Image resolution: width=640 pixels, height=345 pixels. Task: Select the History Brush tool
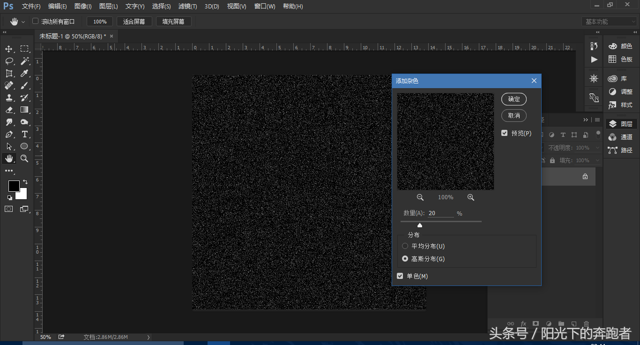point(24,98)
